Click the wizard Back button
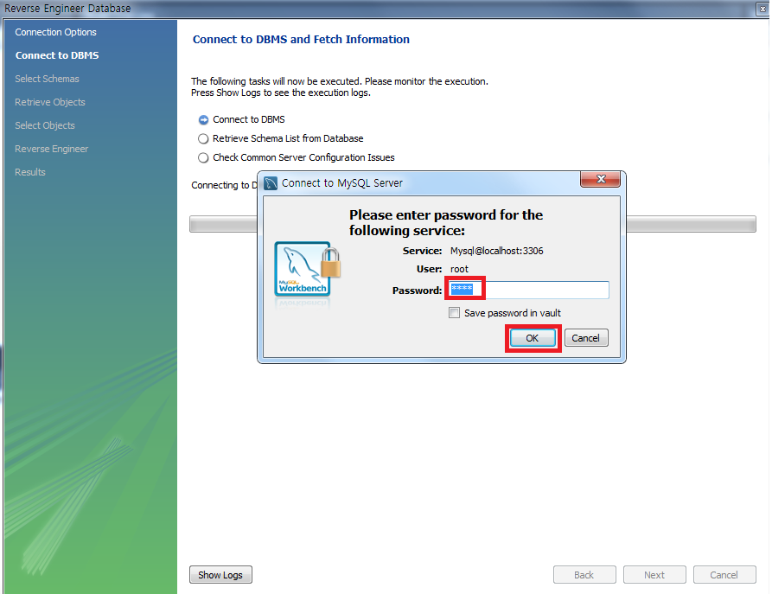This screenshot has height=594, width=772. pyautogui.click(x=584, y=575)
